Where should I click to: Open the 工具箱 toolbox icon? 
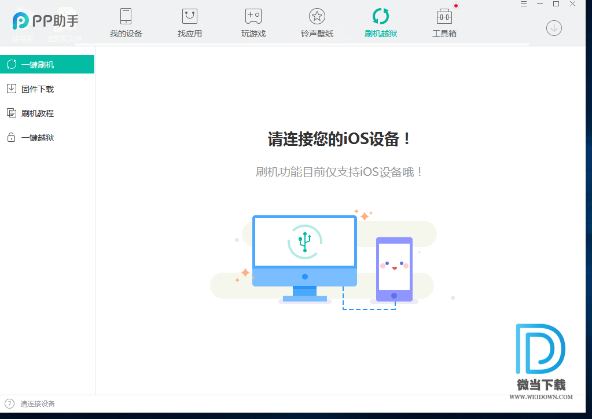tap(444, 16)
